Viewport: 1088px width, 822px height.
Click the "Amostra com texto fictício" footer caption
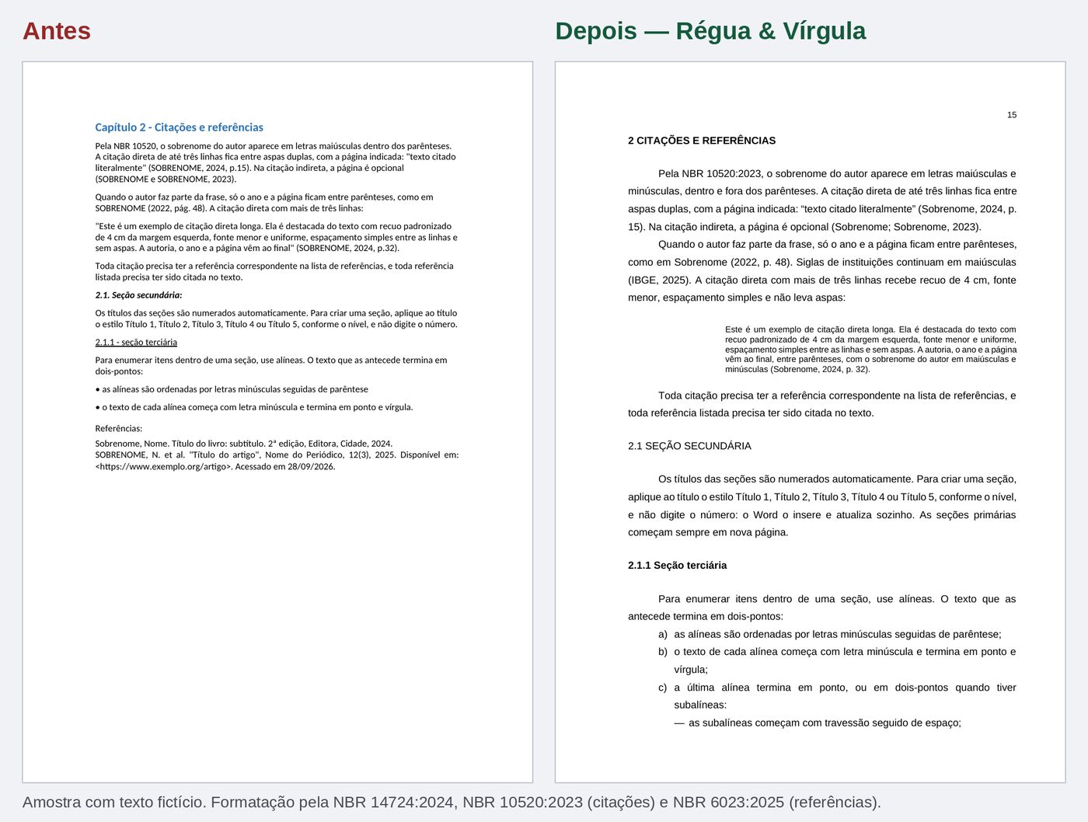pos(452,803)
